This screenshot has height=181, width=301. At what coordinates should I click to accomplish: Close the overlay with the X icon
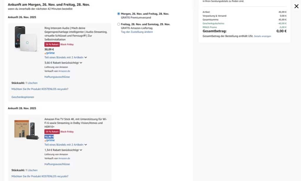[x=296, y=6]
